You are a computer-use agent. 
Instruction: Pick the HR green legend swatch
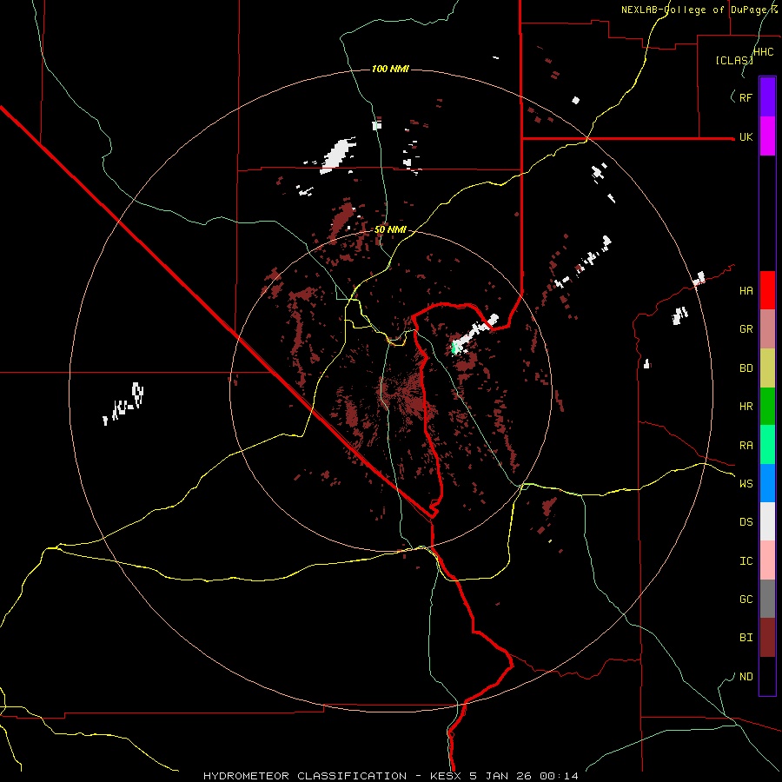tap(767, 406)
